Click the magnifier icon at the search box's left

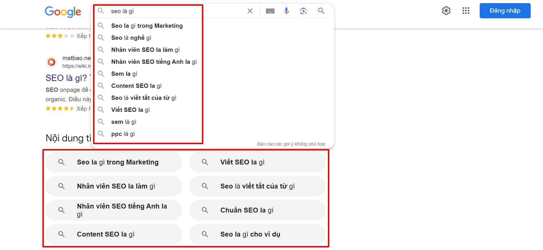pos(101,11)
